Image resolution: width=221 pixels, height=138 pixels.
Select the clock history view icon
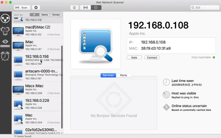(96, 8)
